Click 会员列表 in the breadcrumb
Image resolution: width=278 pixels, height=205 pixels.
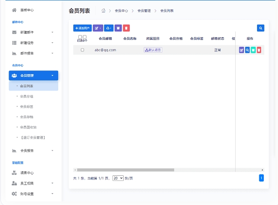point(167,11)
